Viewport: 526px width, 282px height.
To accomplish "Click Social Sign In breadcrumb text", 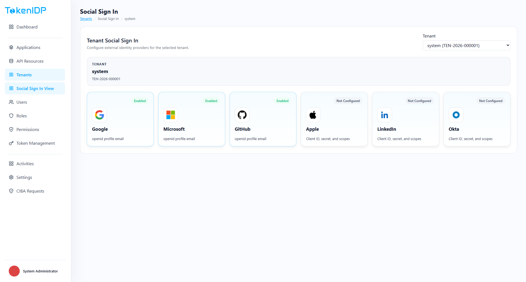I will point(108,19).
